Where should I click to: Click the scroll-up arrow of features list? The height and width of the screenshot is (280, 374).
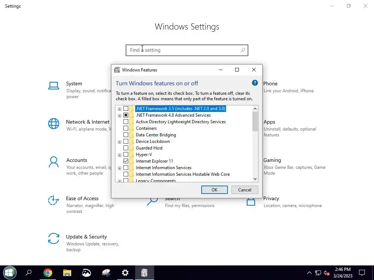255,109
